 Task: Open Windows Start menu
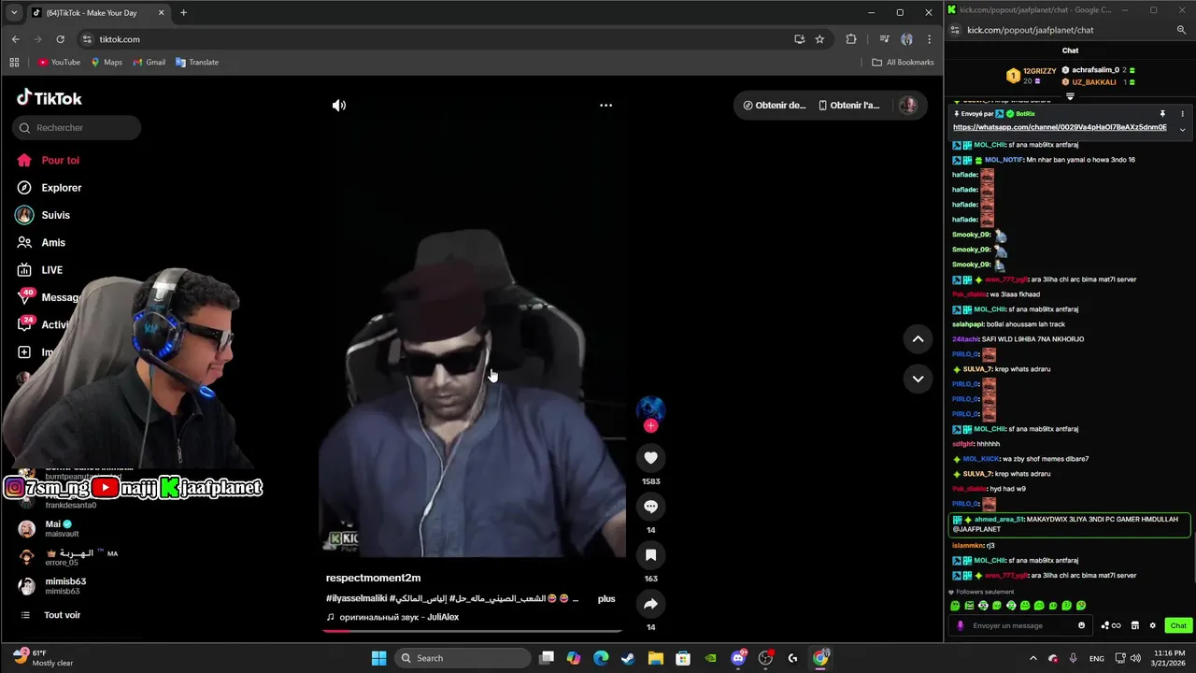point(378,658)
